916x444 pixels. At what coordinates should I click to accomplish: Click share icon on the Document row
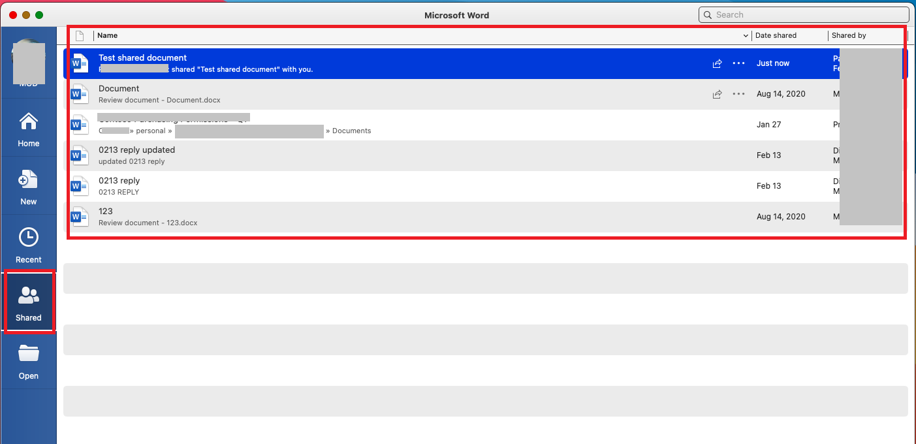point(717,94)
